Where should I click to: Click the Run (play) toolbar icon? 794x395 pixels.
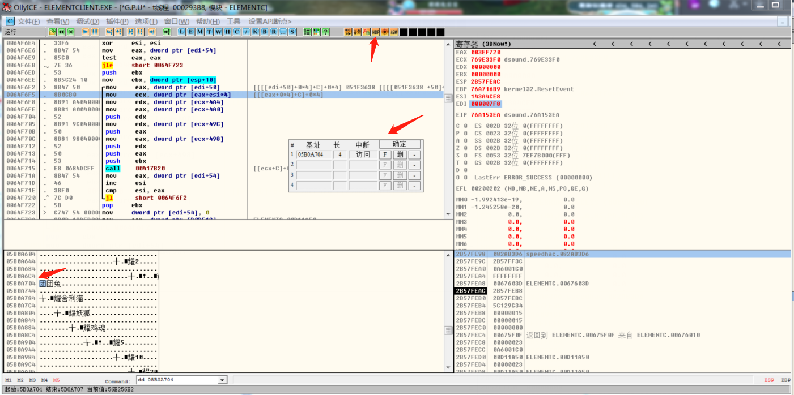[86, 32]
